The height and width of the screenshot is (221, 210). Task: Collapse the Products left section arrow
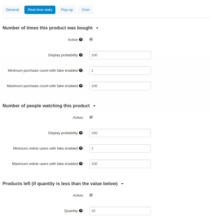click(122, 184)
